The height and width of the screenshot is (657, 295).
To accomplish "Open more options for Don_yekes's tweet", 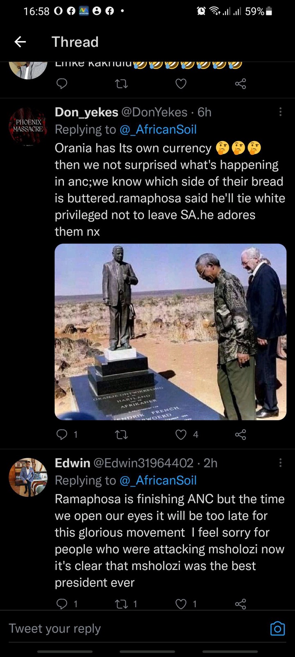I will point(280,112).
